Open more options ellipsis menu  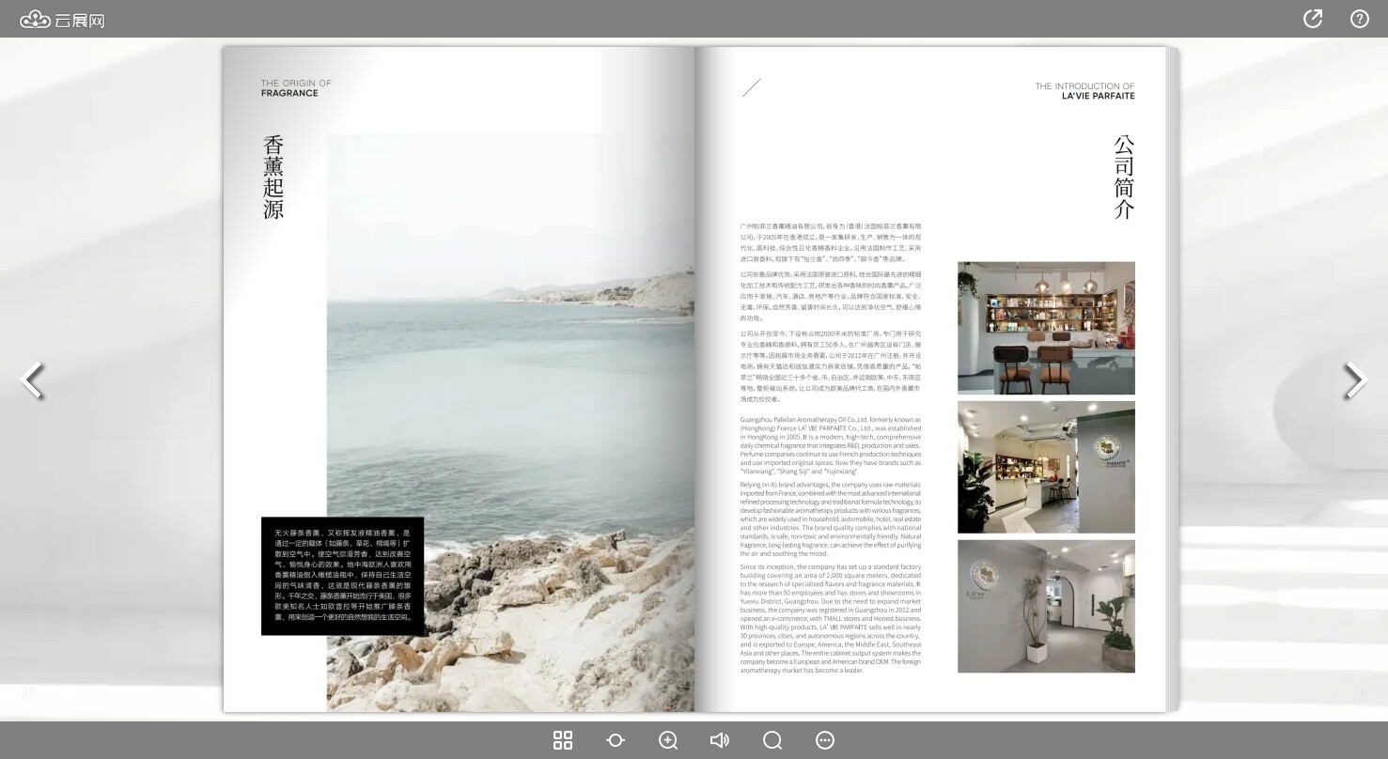pyautogui.click(x=825, y=740)
